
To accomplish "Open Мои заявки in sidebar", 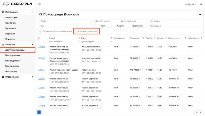I will [11, 71].
